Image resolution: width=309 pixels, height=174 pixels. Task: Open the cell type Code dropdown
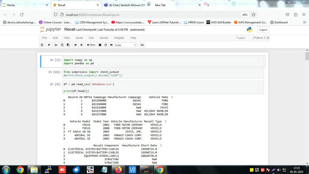click(x=126, y=45)
